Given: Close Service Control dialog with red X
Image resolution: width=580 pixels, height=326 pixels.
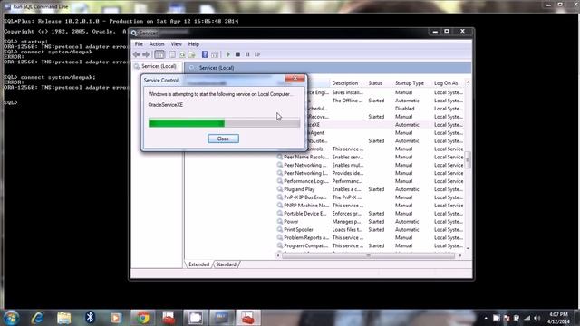Looking at the screenshot, I should point(295,78).
